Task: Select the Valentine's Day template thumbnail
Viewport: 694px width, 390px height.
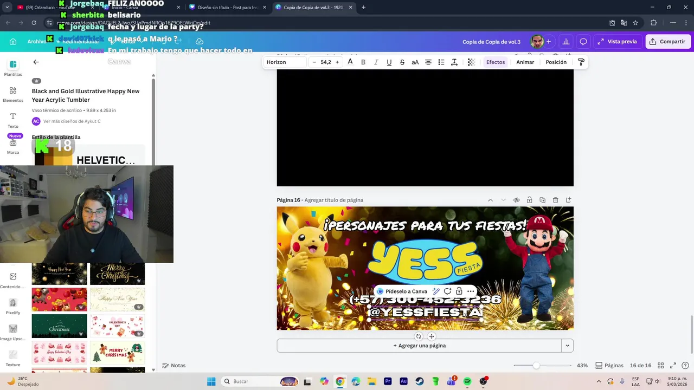Action: [118, 326]
